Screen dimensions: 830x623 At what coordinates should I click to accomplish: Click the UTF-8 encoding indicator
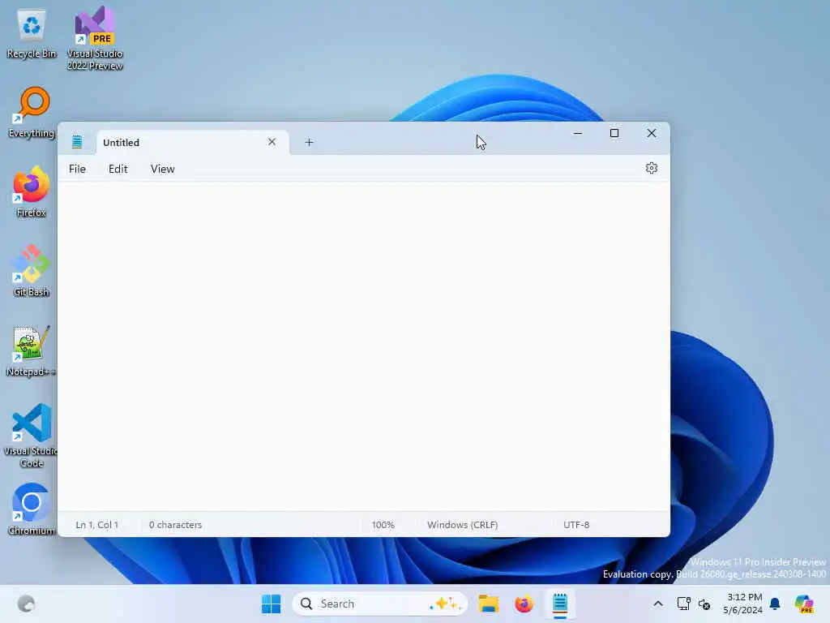pyautogui.click(x=576, y=525)
